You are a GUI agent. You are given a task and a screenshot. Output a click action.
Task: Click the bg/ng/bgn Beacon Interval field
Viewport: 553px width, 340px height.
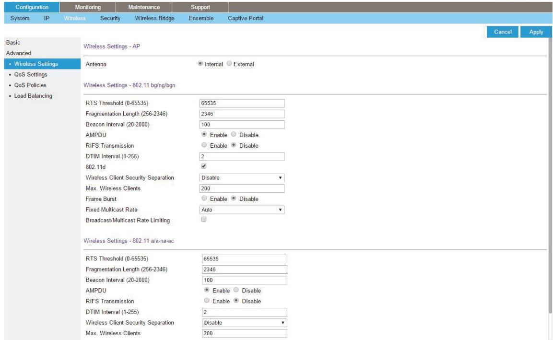coord(242,125)
